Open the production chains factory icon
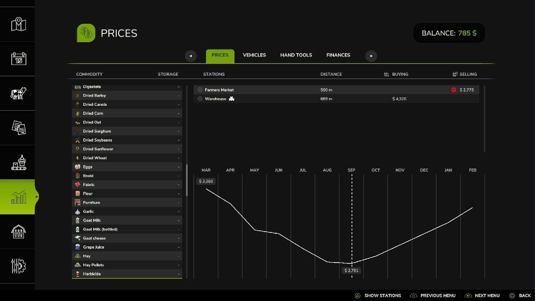 (18, 162)
